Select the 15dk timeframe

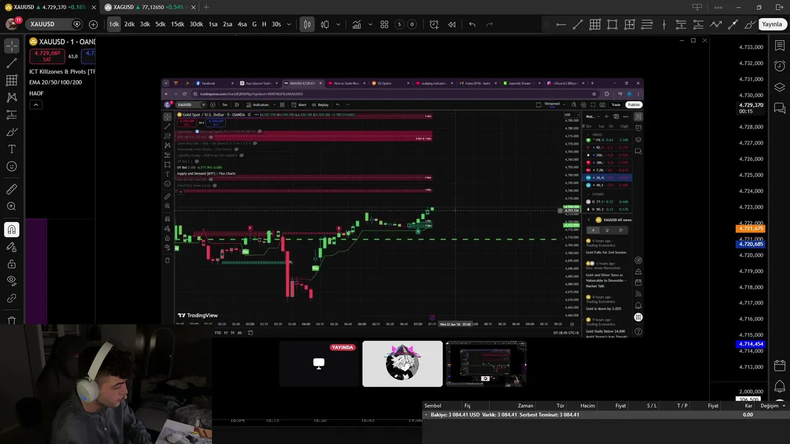click(x=178, y=24)
